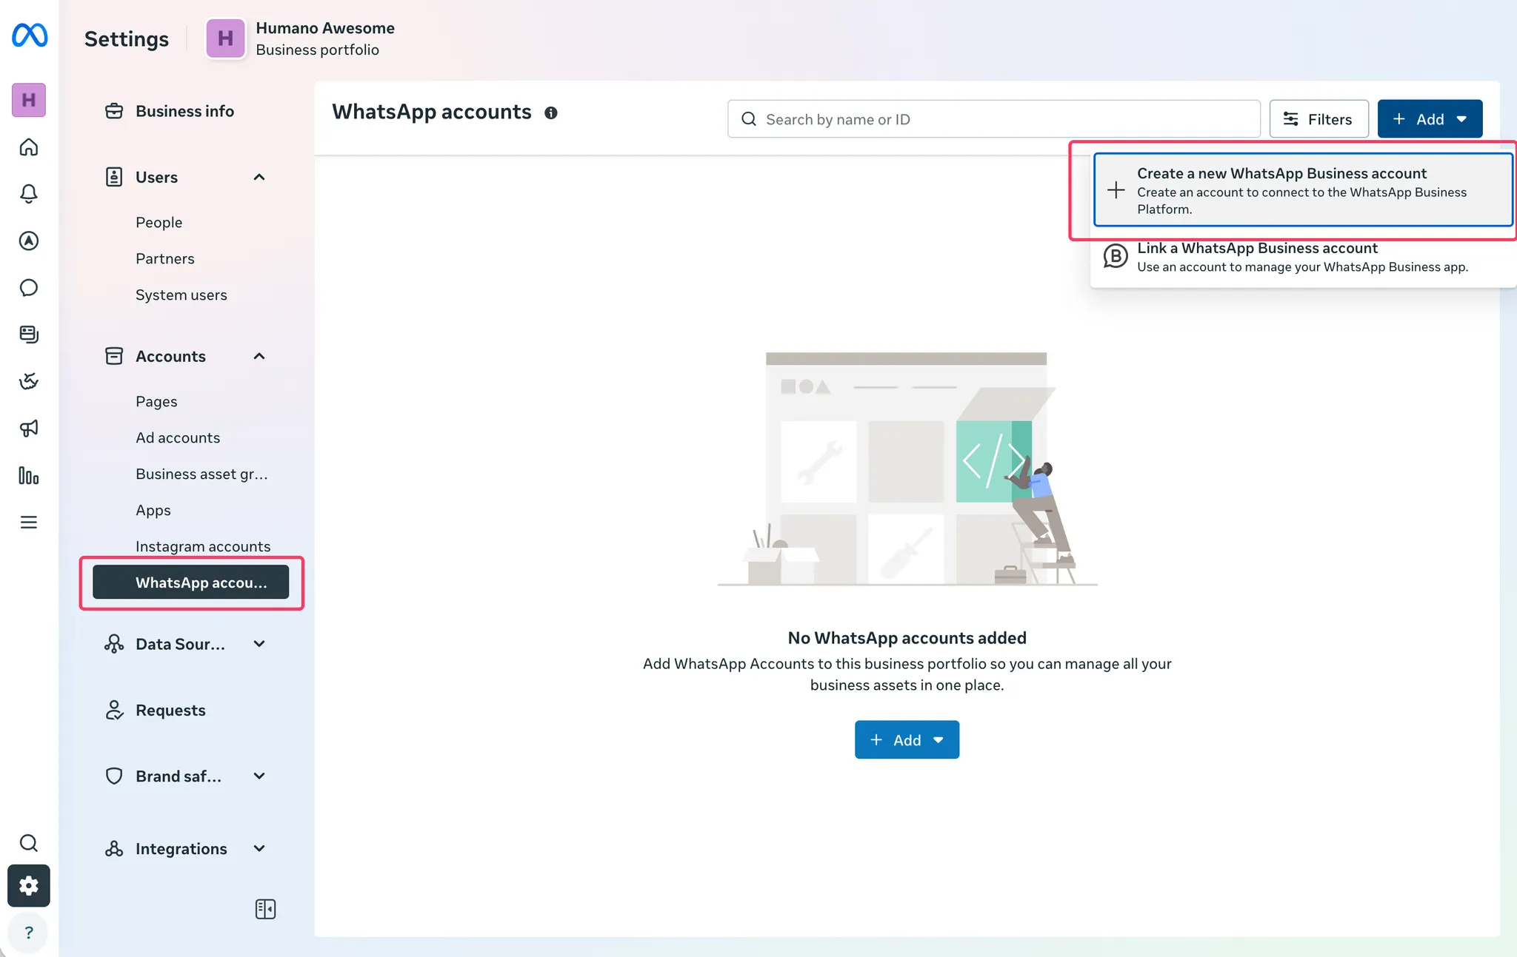The image size is (1517, 957).
Task: Expand the Data Sources section
Action: point(259,644)
